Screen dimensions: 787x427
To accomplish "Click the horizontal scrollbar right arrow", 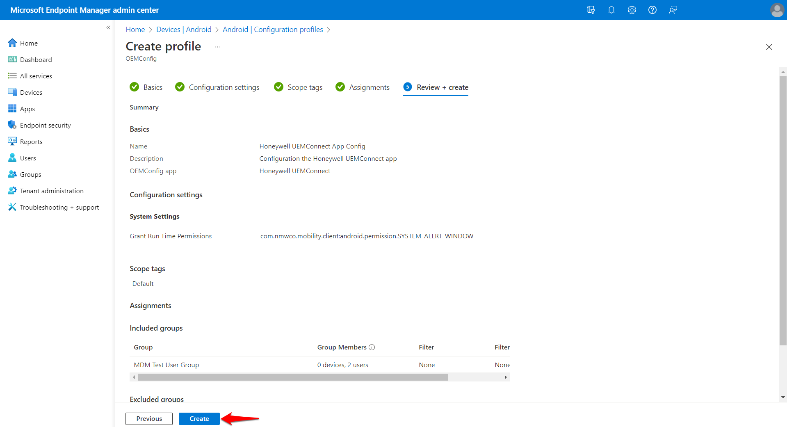I will pos(506,377).
